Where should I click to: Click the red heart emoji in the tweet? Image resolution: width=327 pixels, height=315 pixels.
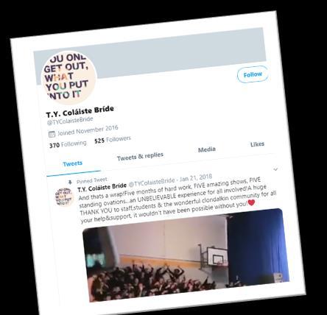pos(251,203)
